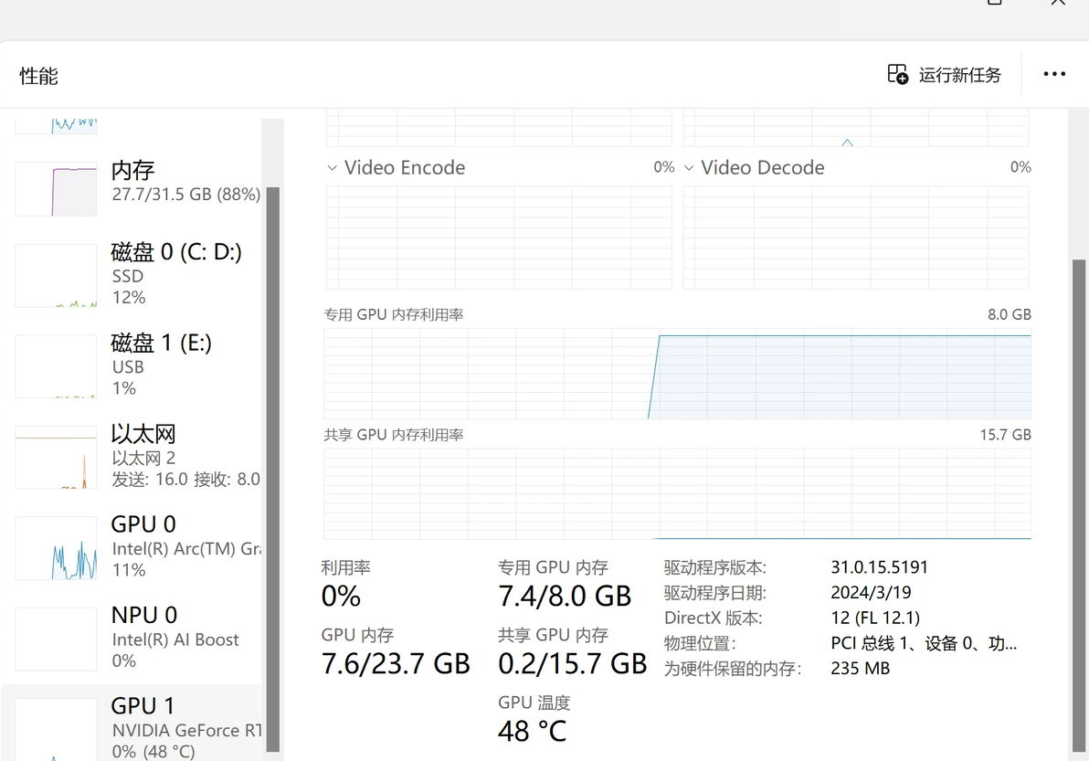Click the 专用 GPU 内存利用率 graph
The image size is (1089, 761).
677,373
